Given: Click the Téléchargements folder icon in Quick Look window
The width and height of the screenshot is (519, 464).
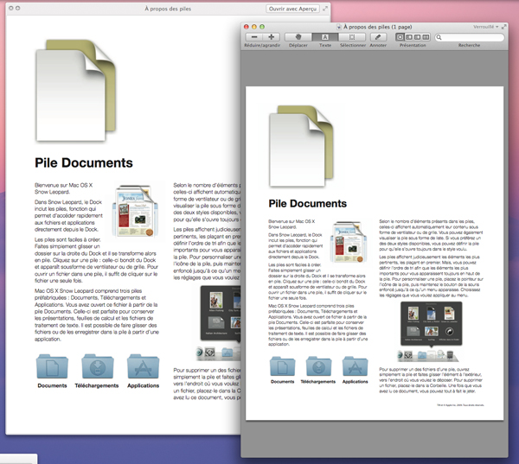Looking at the screenshot, I should (97, 366).
